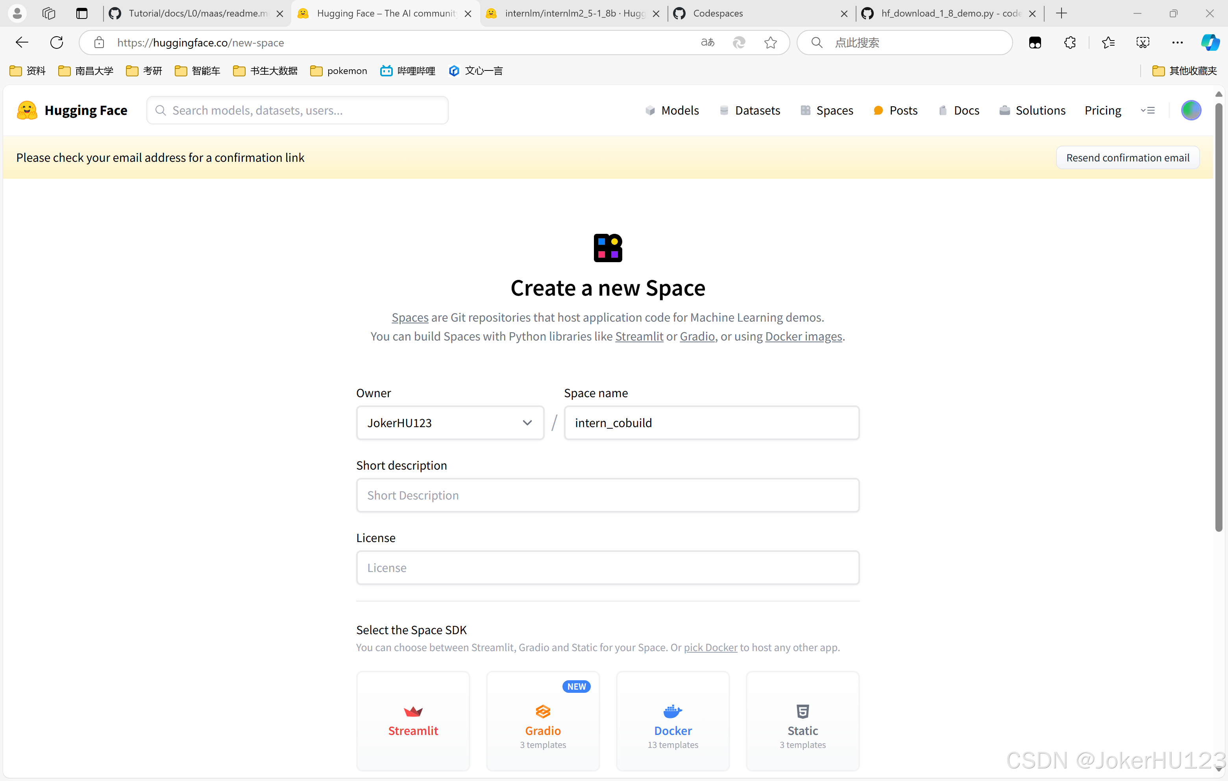Add page to favorites star icon

770,43
